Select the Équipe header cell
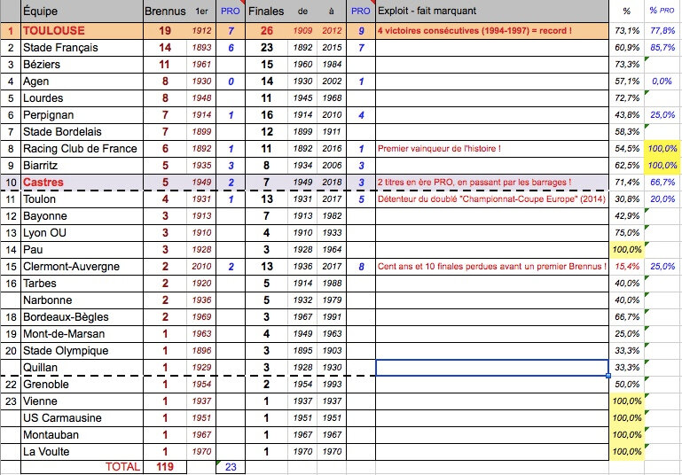The image size is (682, 475). point(82,12)
